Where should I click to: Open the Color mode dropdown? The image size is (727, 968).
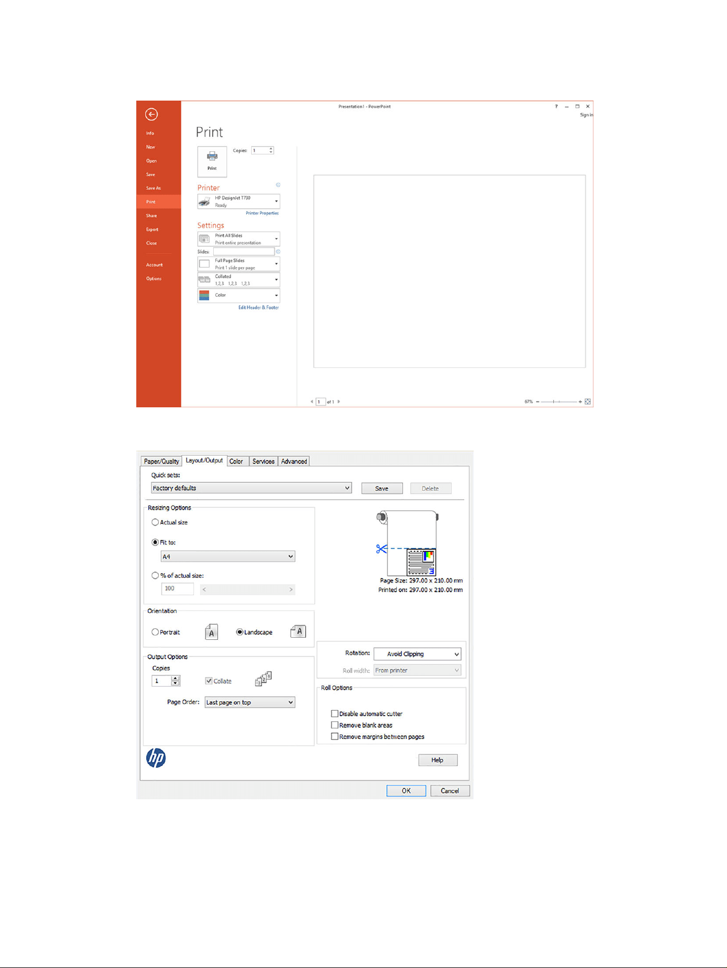point(238,296)
